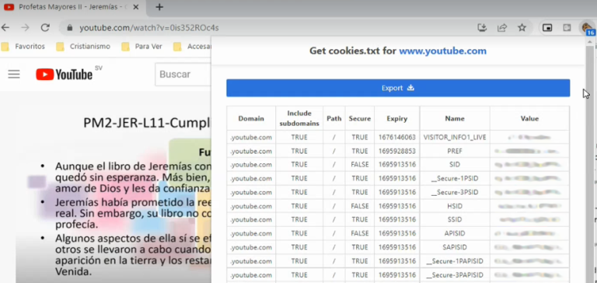The height and width of the screenshot is (283, 597).
Task: Click FALSE in the SID row
Action: [360, 165]
